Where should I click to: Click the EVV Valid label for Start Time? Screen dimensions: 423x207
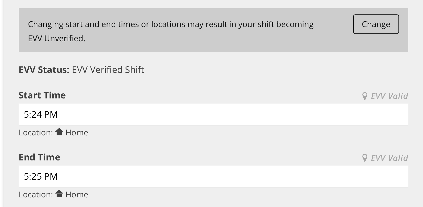(389, 96)
